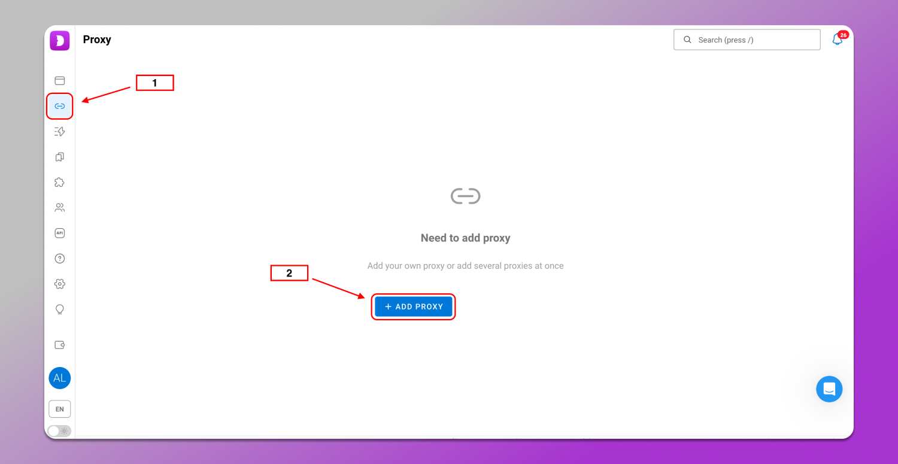Screen dimensions: 898x464
Task: Open the wallet billing icon
Action: [x=60, y=345]
